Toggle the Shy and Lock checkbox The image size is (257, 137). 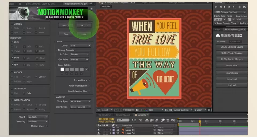(89, 80)
